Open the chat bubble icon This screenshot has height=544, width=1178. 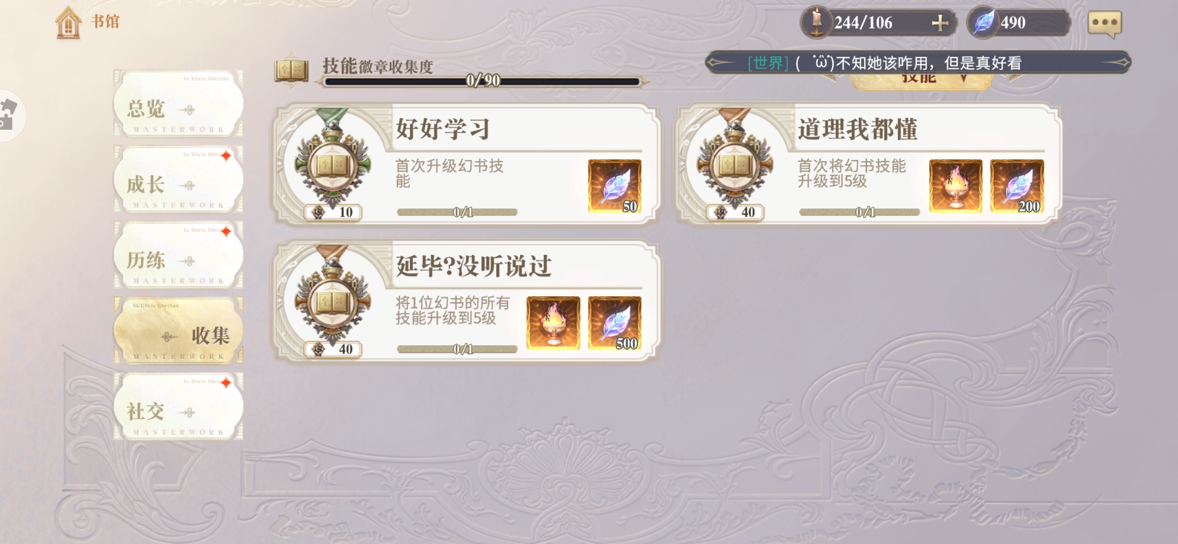pos(1105,23)
